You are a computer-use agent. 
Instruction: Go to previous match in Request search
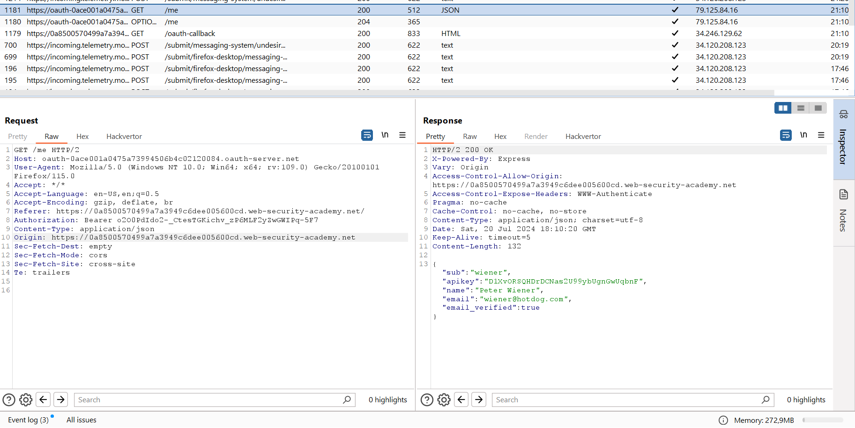coord(43,399)
